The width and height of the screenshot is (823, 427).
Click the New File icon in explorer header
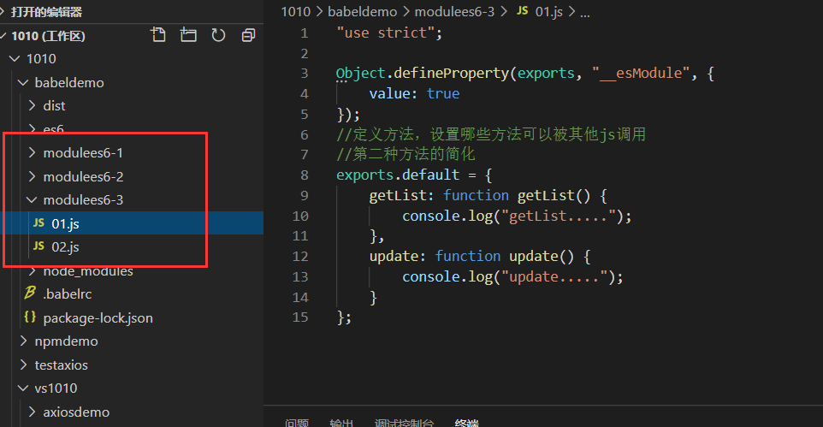158,35
